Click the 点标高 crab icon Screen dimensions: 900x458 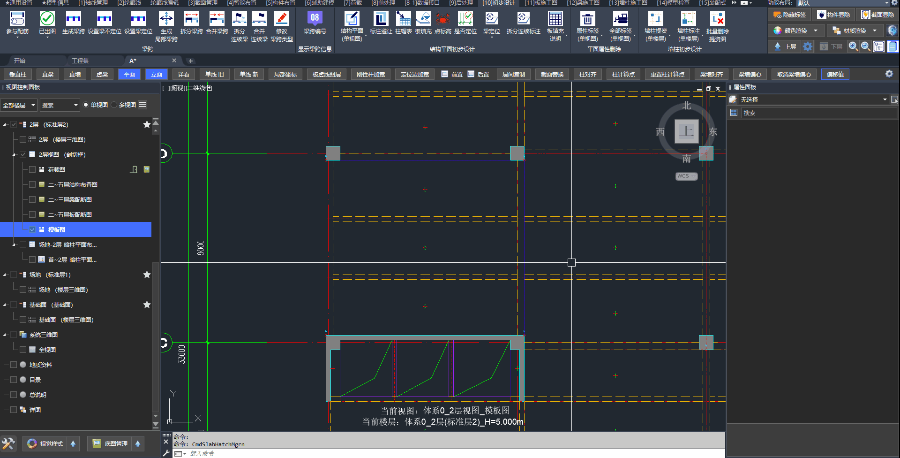point(442,19)
